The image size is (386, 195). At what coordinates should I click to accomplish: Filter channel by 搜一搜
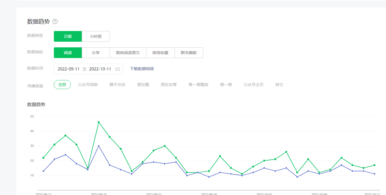(x=226, y=85)
